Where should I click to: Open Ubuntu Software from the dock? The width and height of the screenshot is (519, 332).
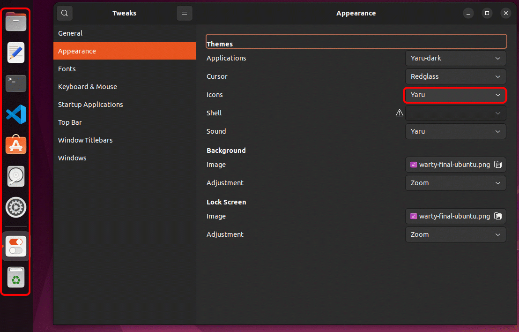16,145
